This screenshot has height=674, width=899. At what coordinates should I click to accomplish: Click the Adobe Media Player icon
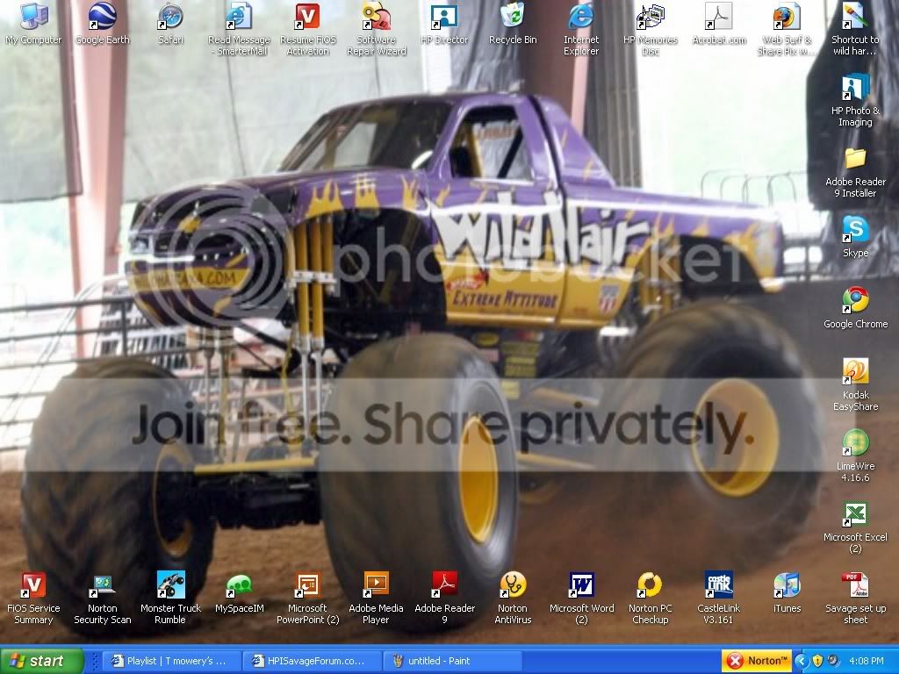[376, 599]
